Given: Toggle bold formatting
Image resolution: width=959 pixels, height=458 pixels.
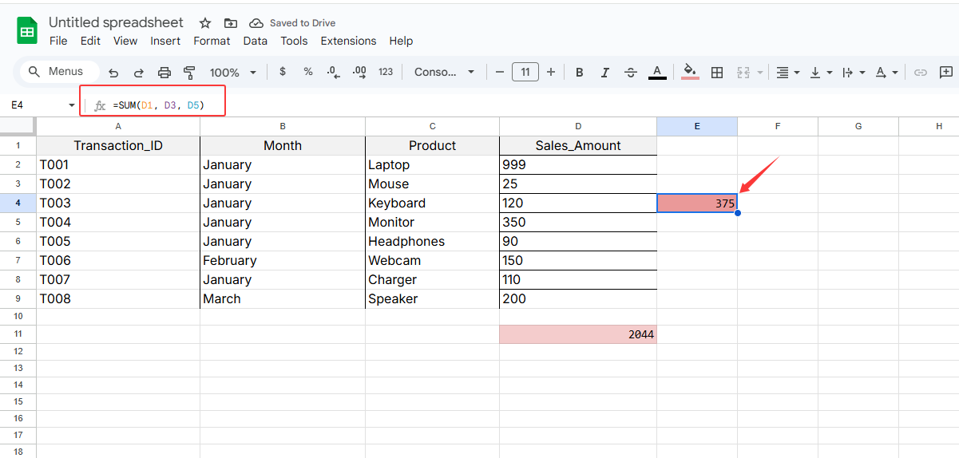Looking at the screenshot, I should [x=580, y=73].
